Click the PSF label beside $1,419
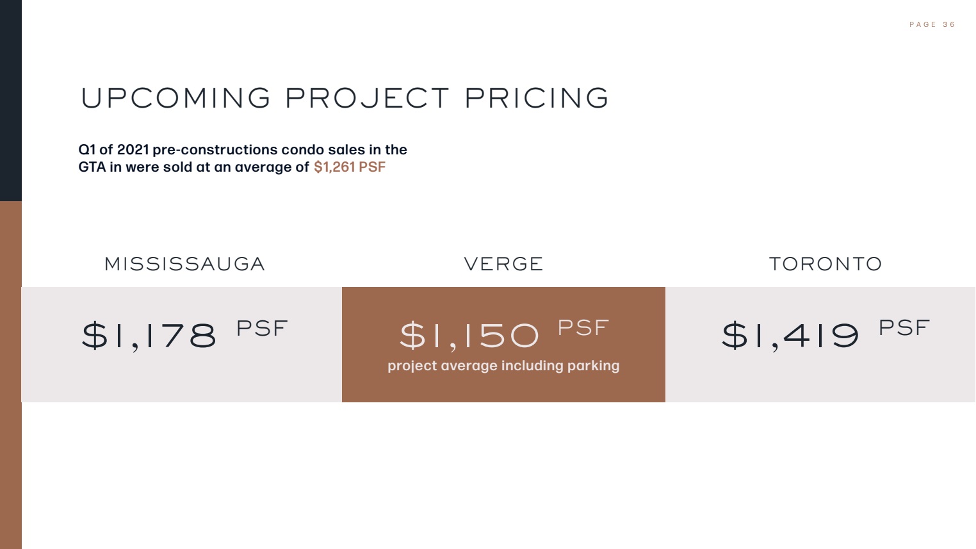Image resolution: width=976 pixels, height=549 pixels. coord(904,327)
